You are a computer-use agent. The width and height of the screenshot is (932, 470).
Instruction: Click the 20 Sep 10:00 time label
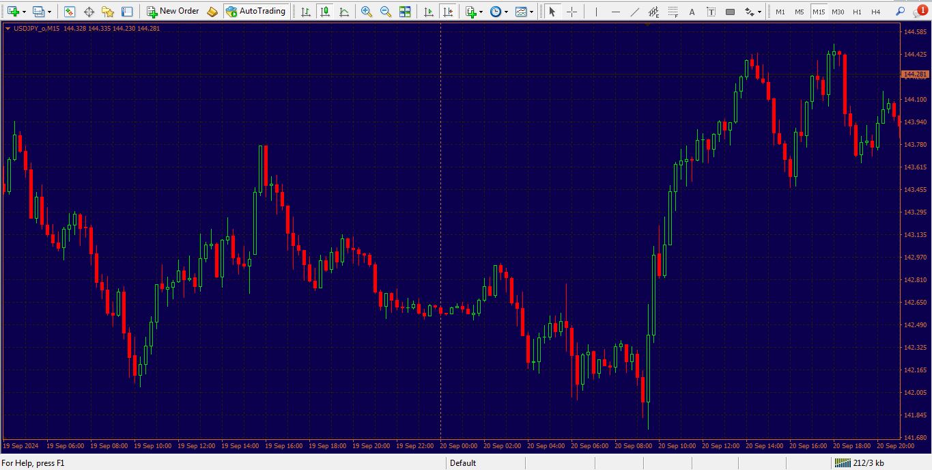click(x=677, y=445)
